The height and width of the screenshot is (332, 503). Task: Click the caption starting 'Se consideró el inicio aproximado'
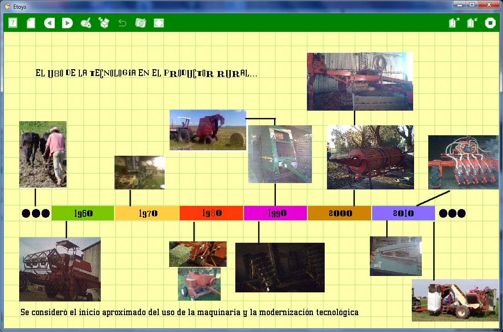189,312
